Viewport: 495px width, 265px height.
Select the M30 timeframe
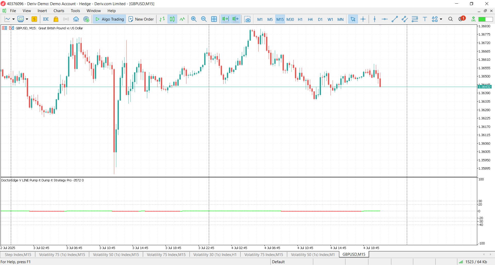(x=290, y=19)
